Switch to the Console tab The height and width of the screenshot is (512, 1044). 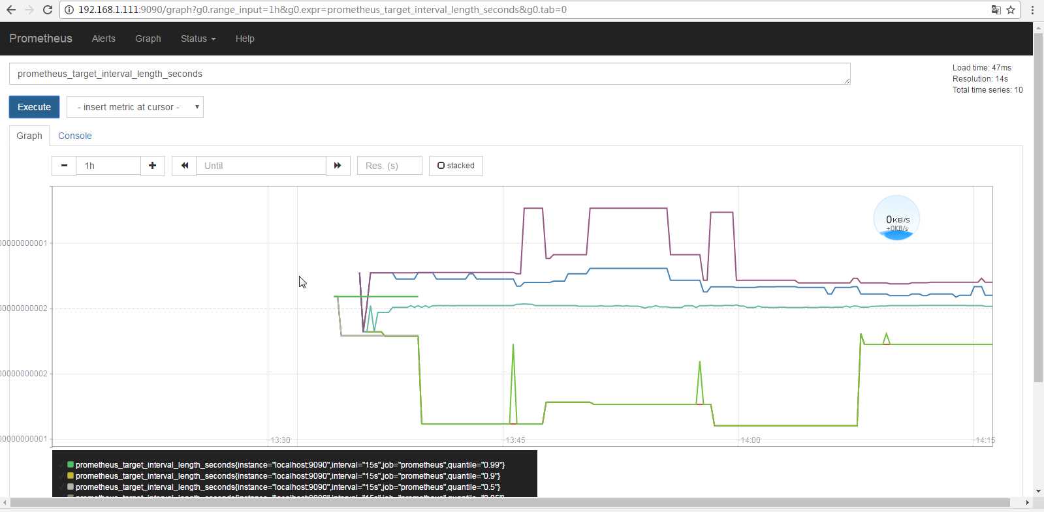75,136
